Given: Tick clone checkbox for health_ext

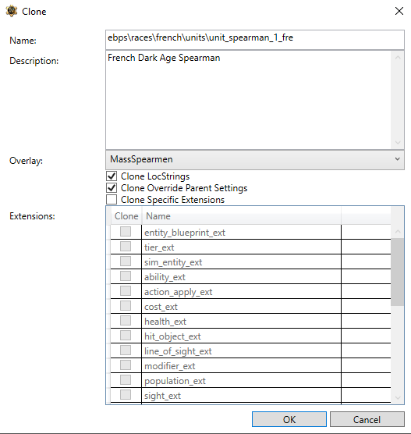Looking at the screenshot, I should point(126,321).
